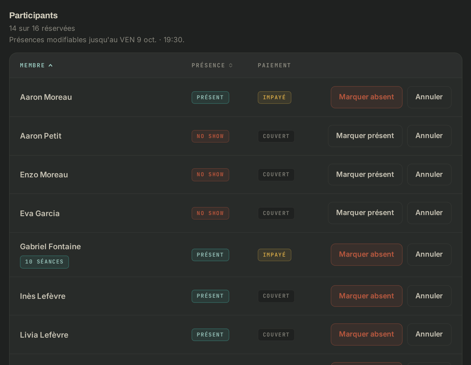Screen dimensions: 471x365
Task: Click Gabriel Fontaine's Impayé badge
Action: 274,255
